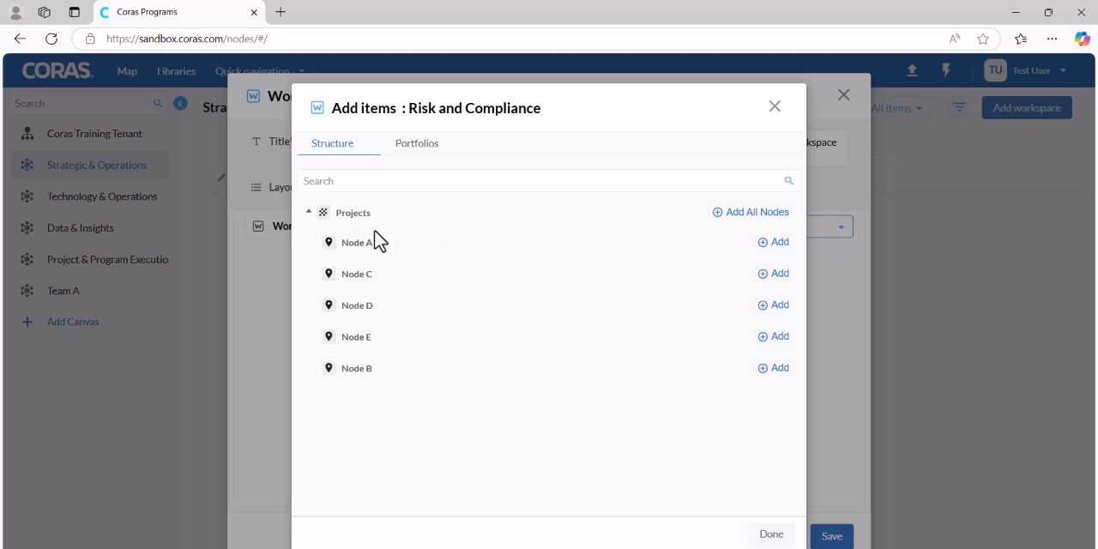Viewport: 1098px width, 549px height.
Task: Switch to the Portfolios tab
Action: click(x=417, y=143)
